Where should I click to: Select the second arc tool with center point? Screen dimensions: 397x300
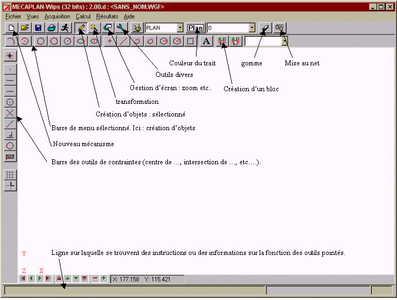point(25,41)
